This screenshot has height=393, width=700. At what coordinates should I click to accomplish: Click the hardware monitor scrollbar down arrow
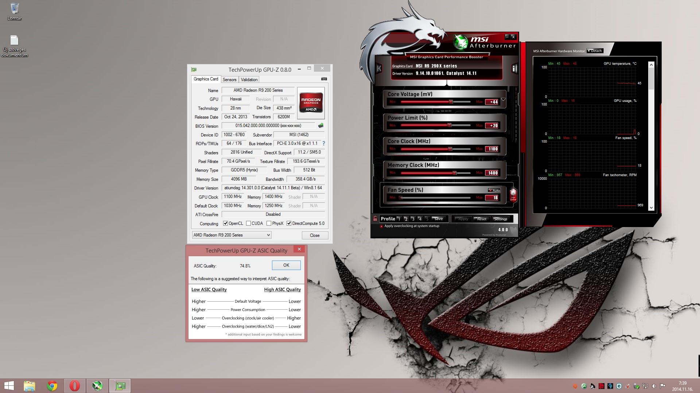pyautogui.click(x=652, y=208)
